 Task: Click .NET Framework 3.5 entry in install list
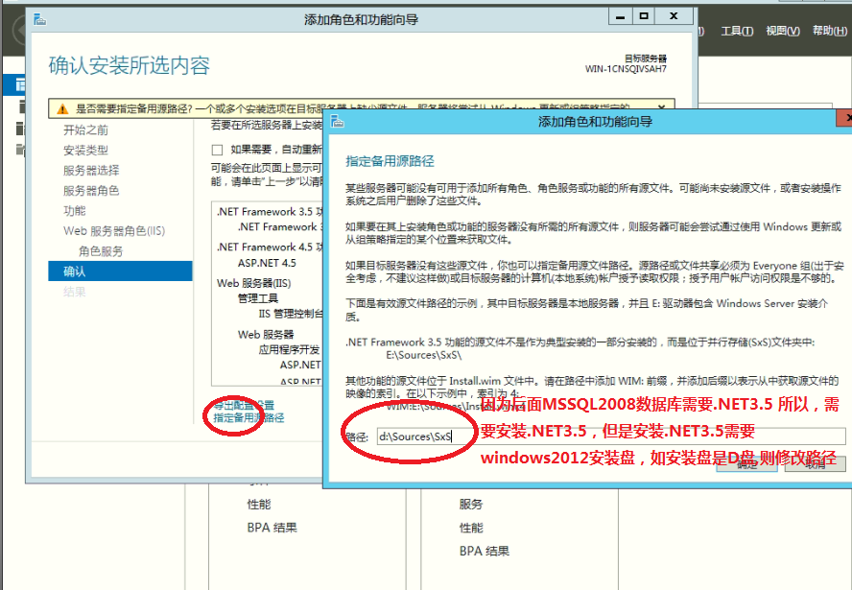pyautogui.click(x=270, y=212)
